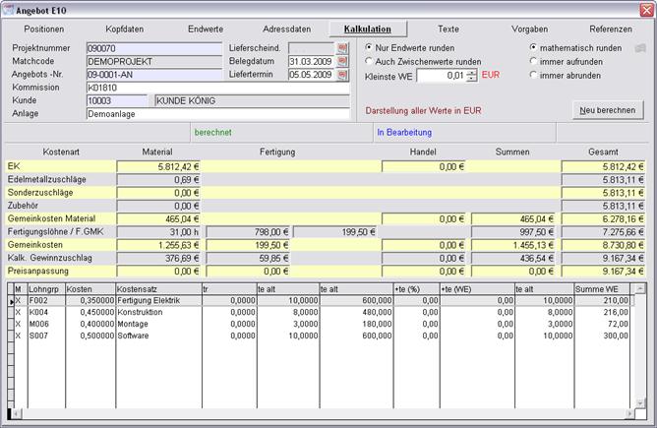Choose 'immer abrunden' rounding mode
This screenshot has width=657, height=428.
(534, 75)
